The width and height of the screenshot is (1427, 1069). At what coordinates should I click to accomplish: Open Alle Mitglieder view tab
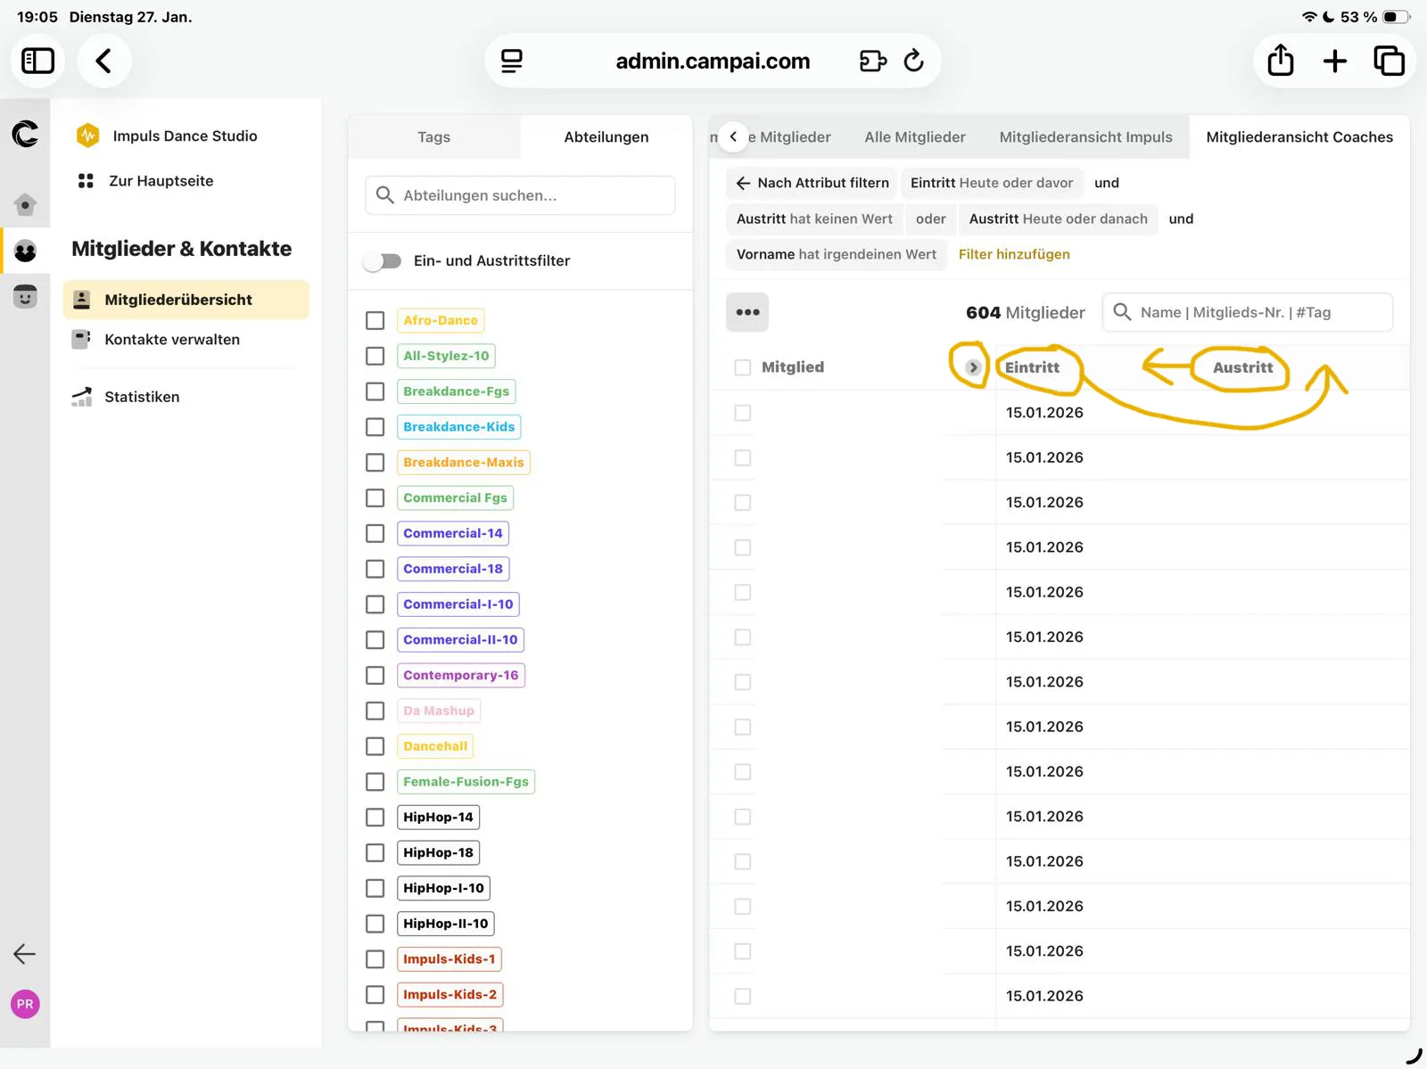[914, 137]
